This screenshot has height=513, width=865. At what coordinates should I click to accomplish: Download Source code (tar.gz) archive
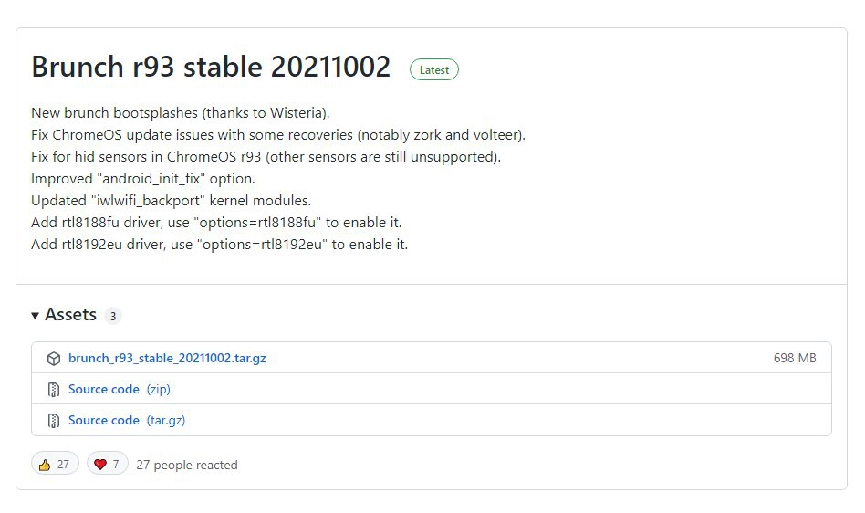point(104,421)
